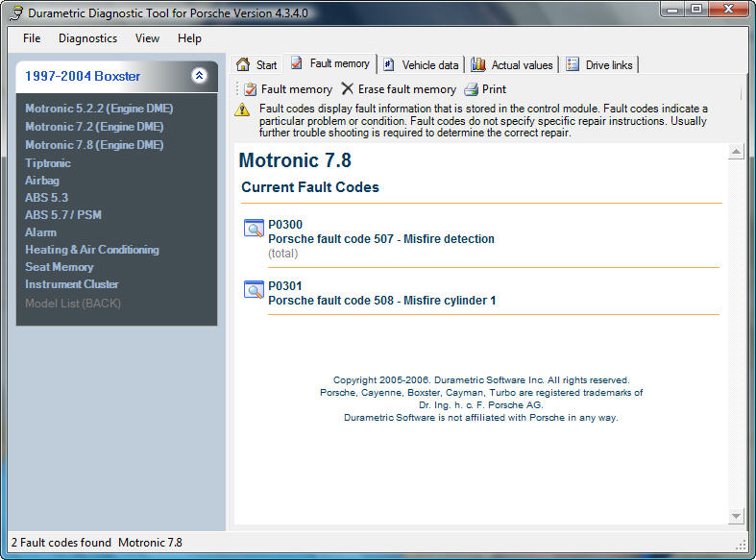
Task: Click the P0301 fault code text
Action: pos(285,286)
